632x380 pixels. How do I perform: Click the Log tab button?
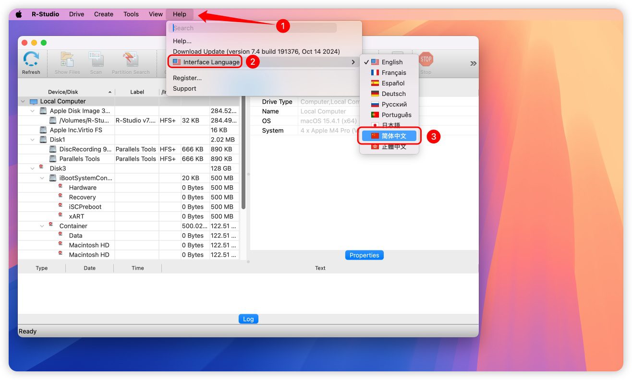248,319
